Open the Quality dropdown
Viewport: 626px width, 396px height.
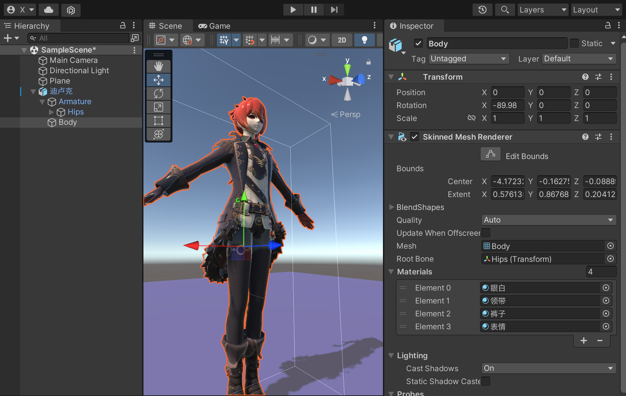coord(548,220)
